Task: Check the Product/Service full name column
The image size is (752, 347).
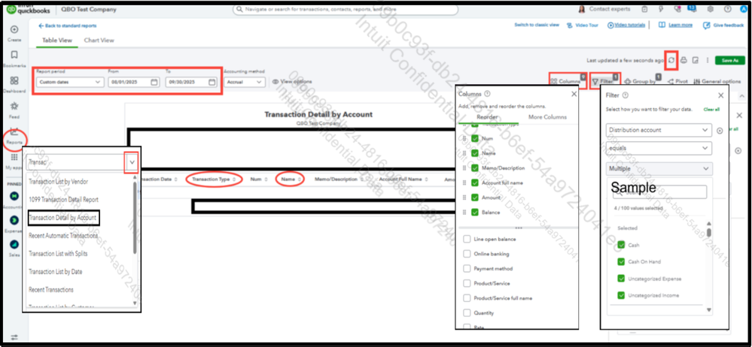Action: tap(467, 298)
